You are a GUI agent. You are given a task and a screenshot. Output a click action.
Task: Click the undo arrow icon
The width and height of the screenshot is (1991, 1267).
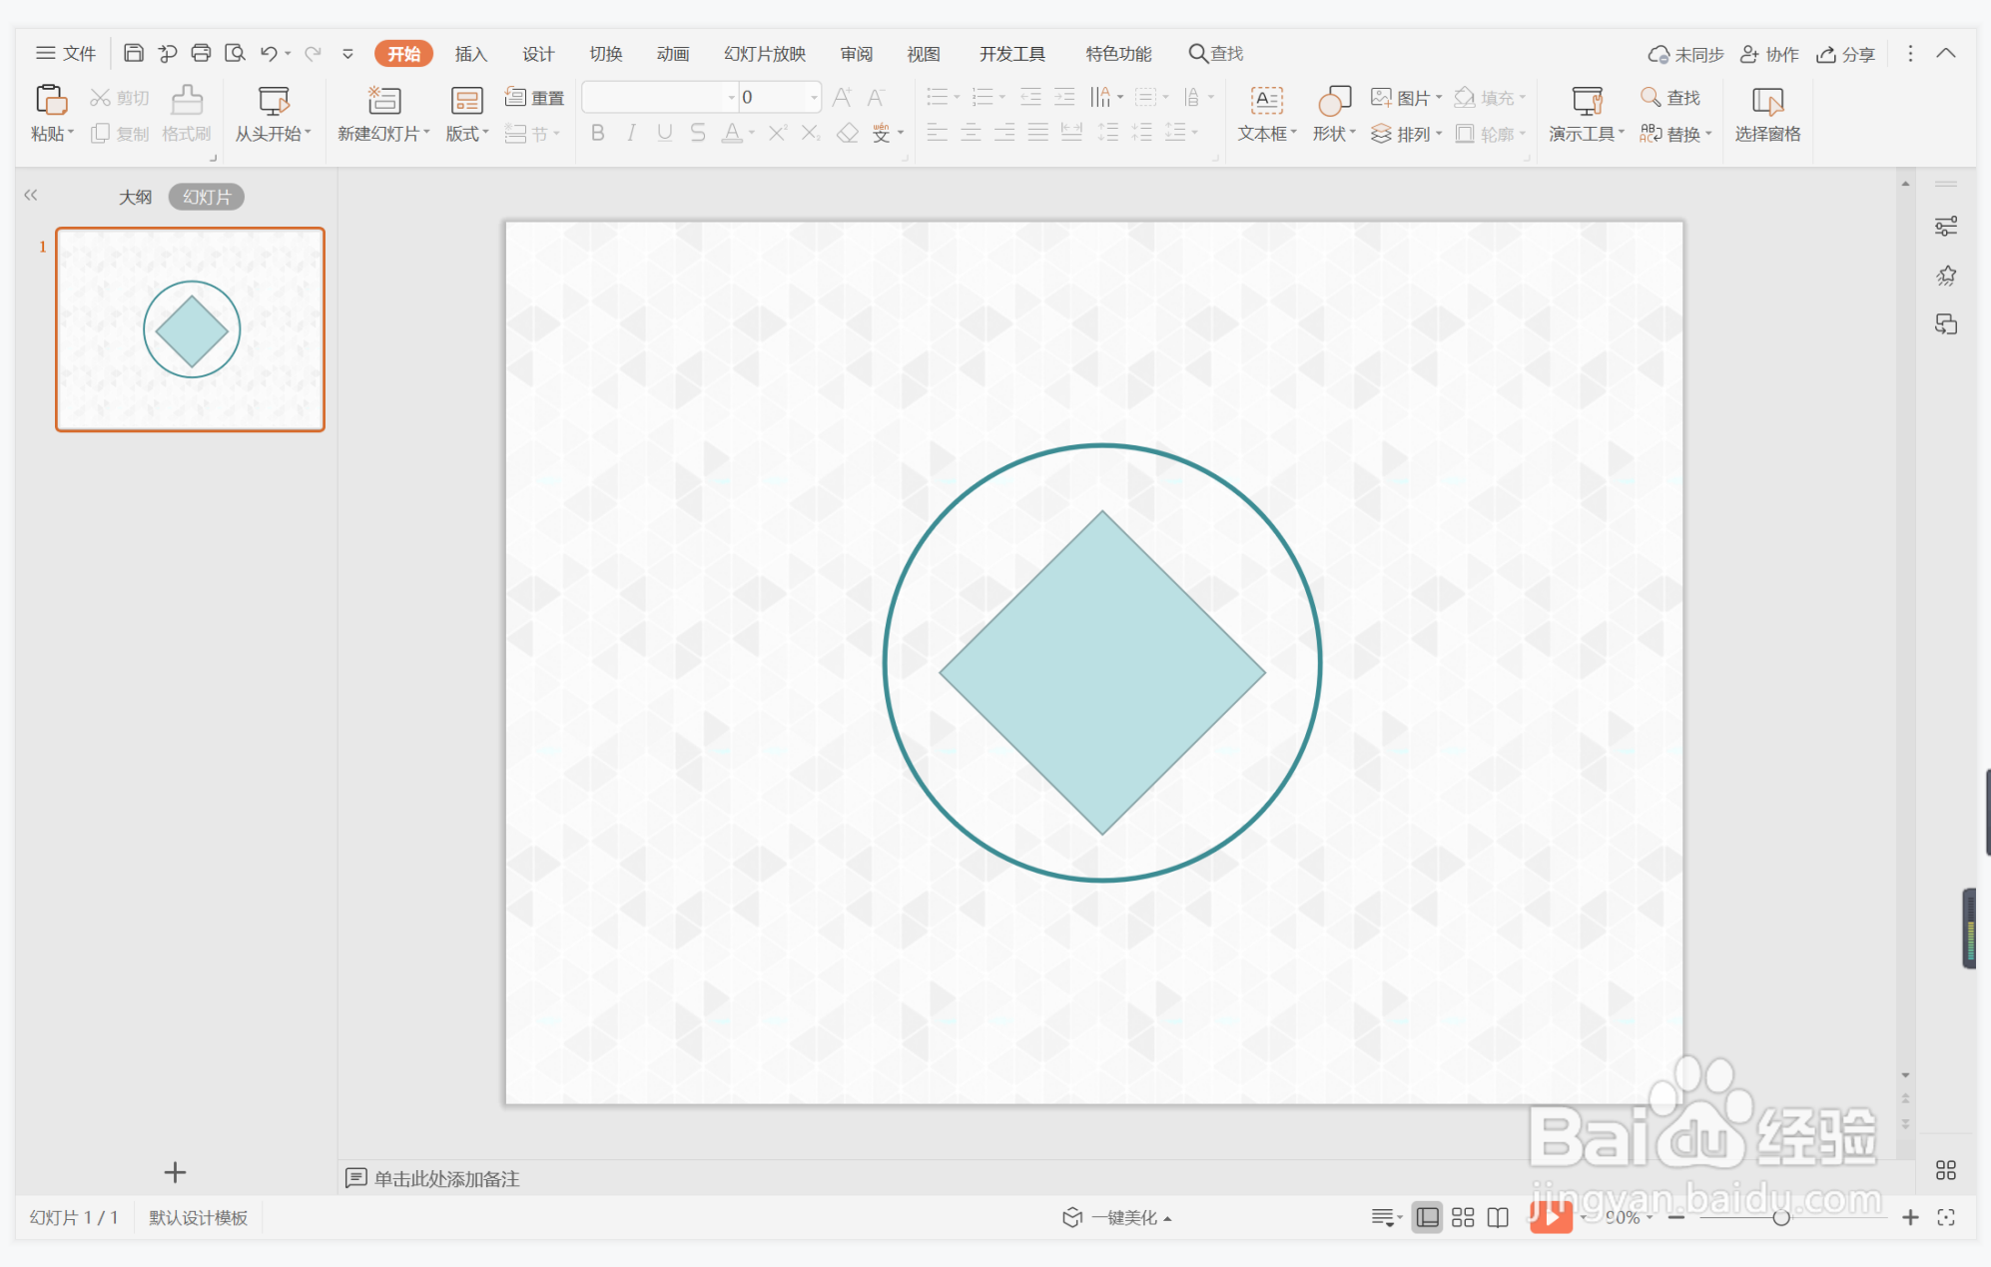tap(268, 53)
